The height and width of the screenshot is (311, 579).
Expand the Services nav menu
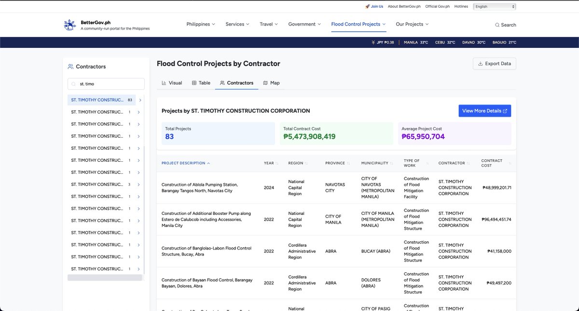pos(237,24)
